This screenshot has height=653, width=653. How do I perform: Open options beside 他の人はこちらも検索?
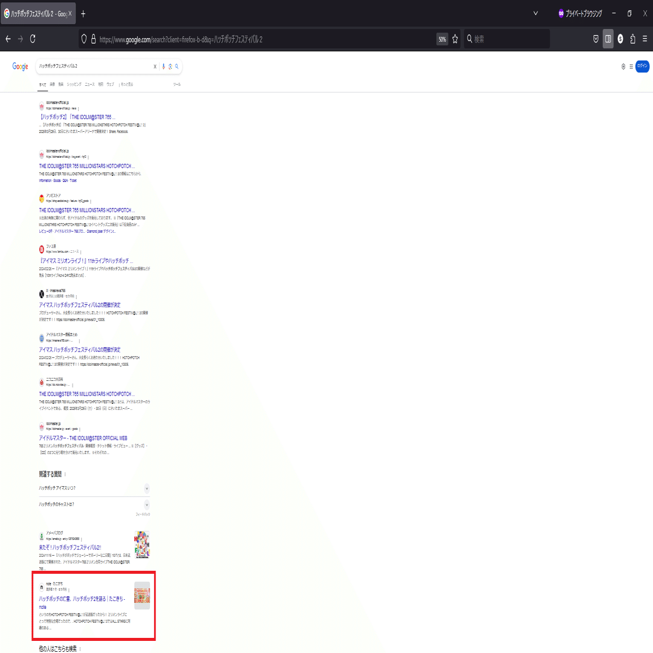(x=80, y=649)
